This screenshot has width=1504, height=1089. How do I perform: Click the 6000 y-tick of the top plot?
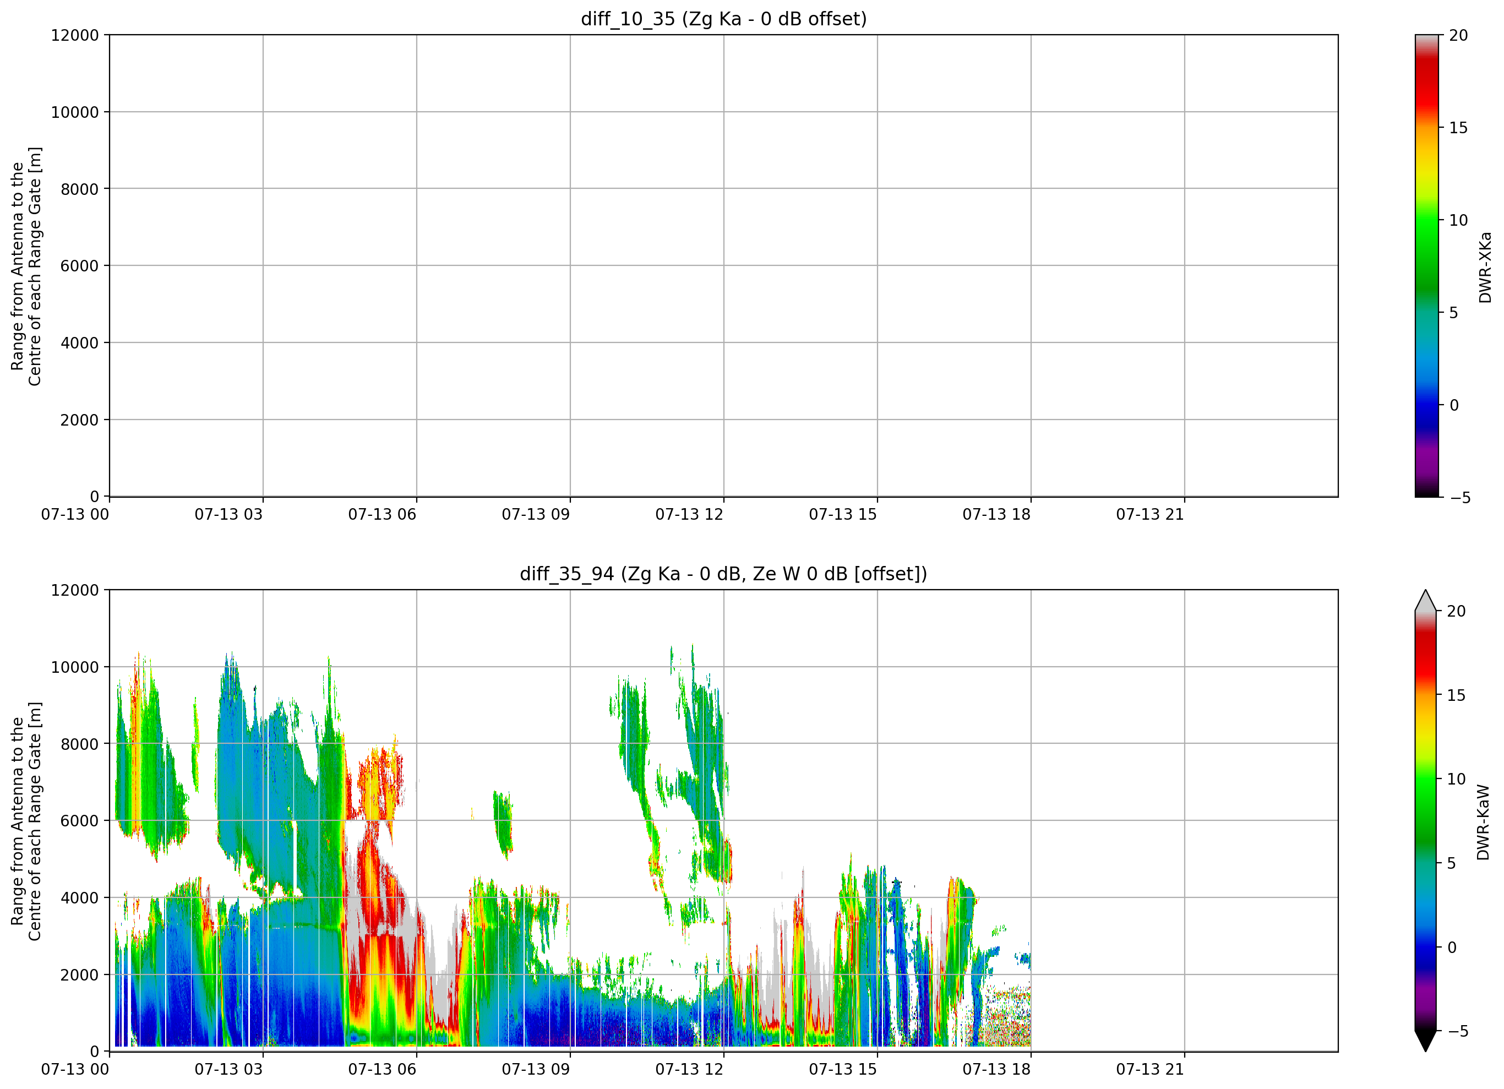click(80, 266)
